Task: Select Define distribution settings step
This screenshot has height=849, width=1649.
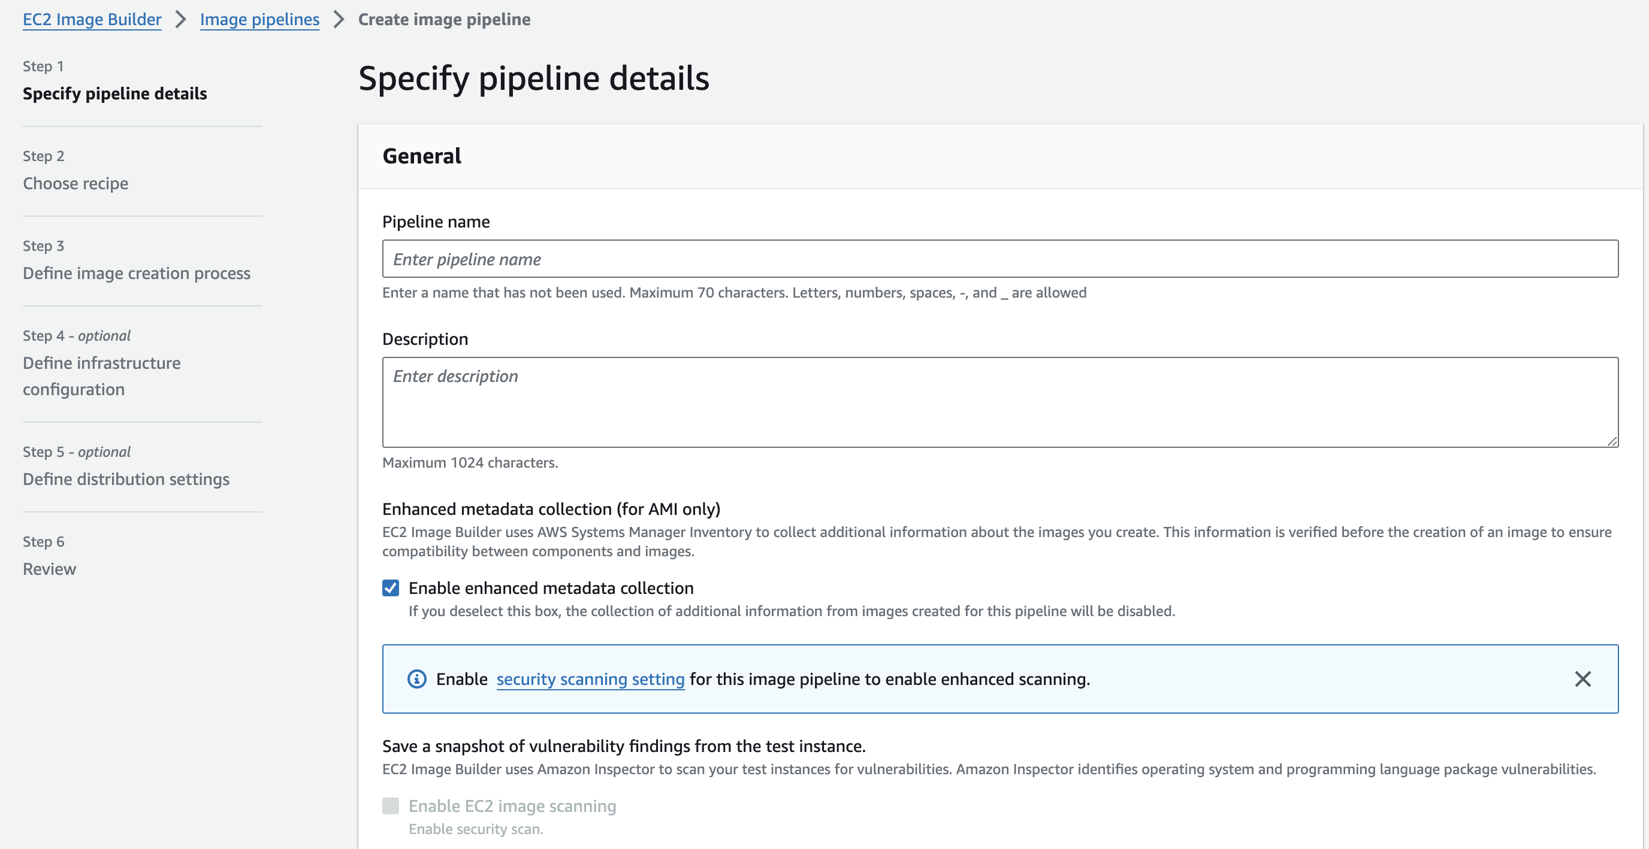Action: click(126, 479)
